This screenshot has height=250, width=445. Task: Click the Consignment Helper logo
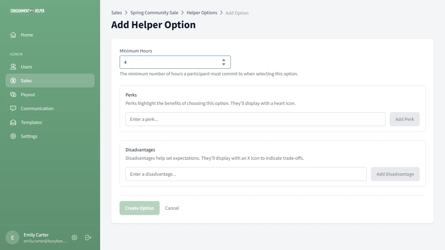[x=27, y=11]
